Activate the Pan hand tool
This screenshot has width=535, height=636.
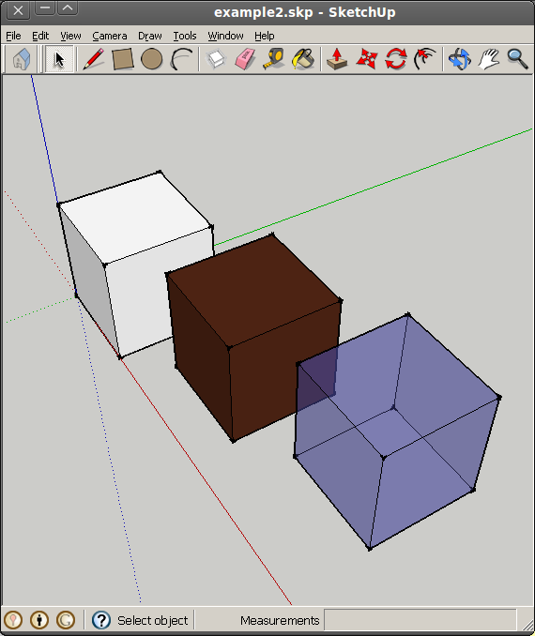(488, 59)
